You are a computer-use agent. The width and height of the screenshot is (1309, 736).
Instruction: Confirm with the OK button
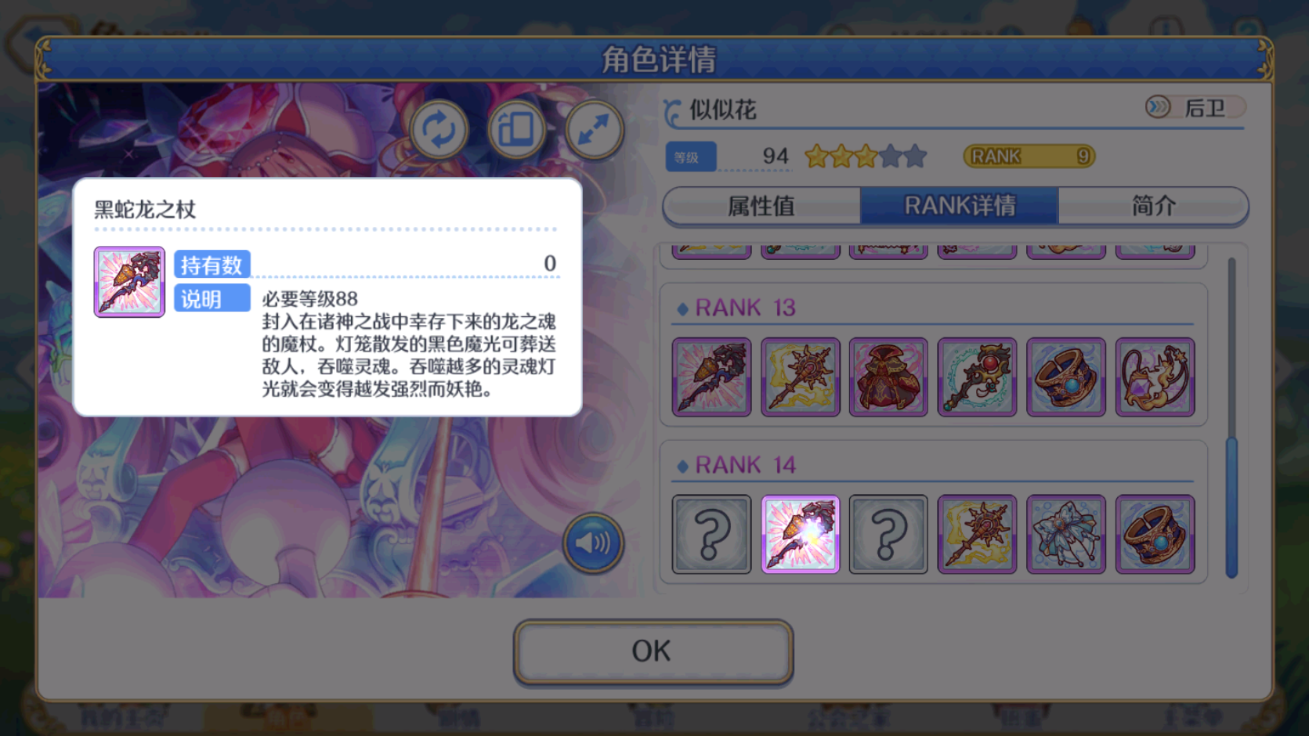tap(653, 651)
